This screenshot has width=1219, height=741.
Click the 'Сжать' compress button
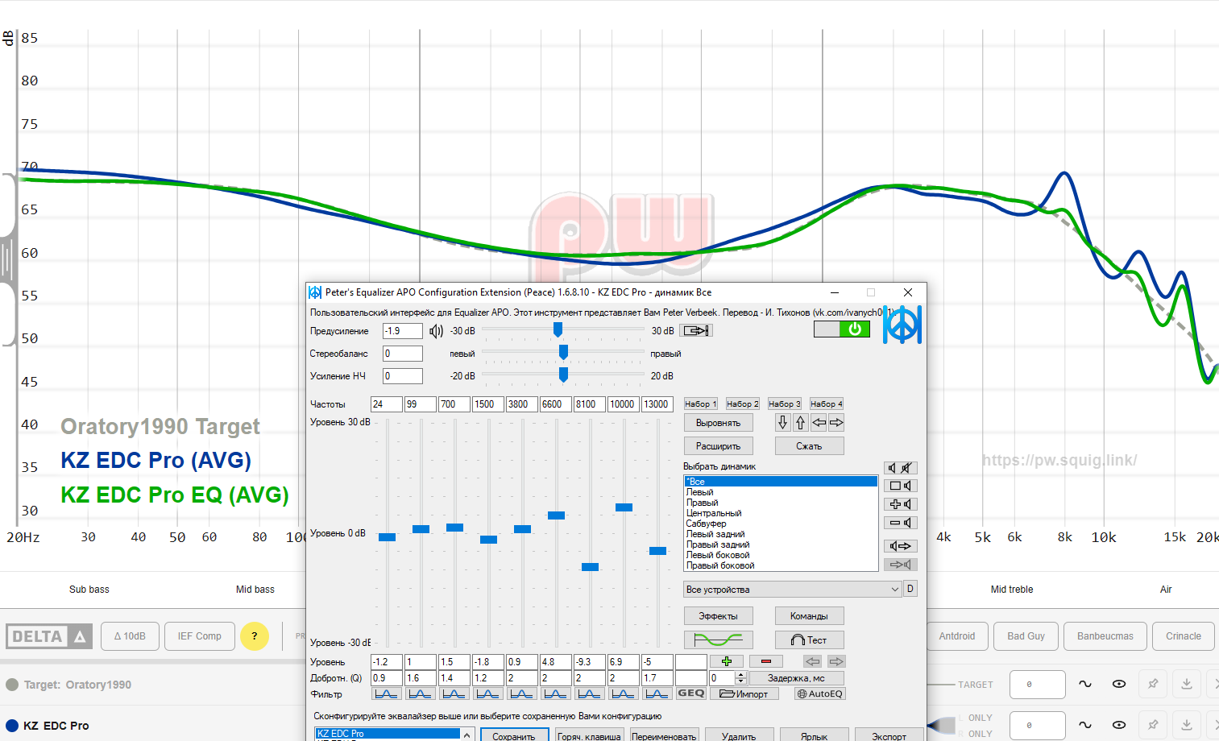809,446
